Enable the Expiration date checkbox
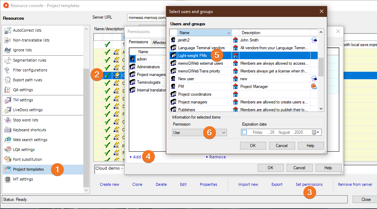This screenshot has width=377, height=209. click(x=245, y=132)
